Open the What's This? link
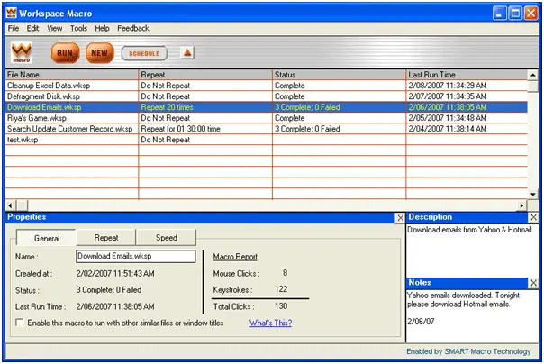The width and height of the screenshot is (544, 364). (270, 323)
